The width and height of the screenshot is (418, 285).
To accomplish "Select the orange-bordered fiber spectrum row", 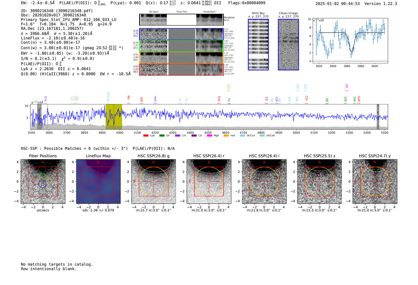I will (182, 58).
